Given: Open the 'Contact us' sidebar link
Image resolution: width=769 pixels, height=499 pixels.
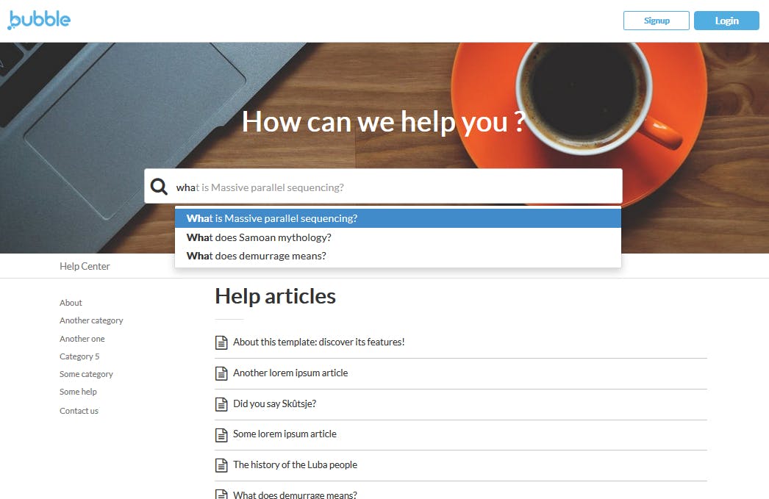Looking at the screenshot, I should (x=79, y=411).
